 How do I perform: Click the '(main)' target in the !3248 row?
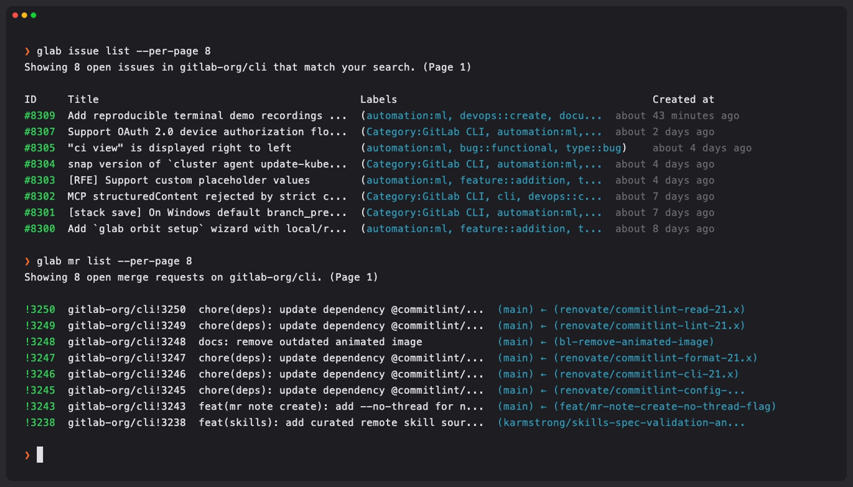point(515,342)
